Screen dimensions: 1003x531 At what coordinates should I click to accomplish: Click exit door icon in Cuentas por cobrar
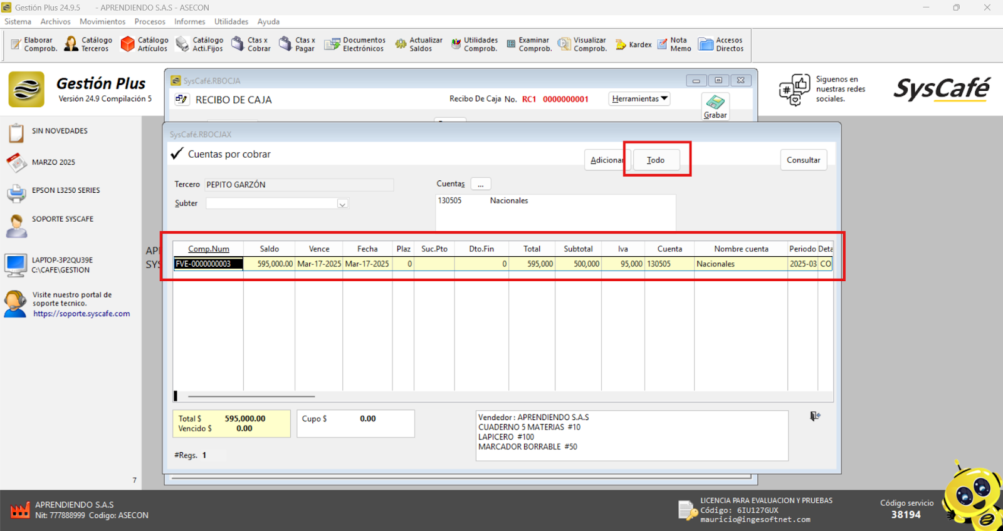pos(815,416)
